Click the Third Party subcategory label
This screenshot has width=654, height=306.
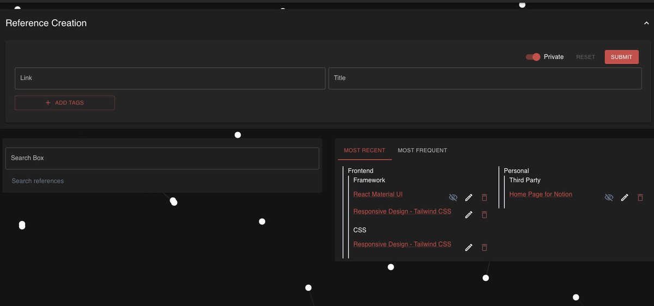pyautogui.click(x=525, y=180)
